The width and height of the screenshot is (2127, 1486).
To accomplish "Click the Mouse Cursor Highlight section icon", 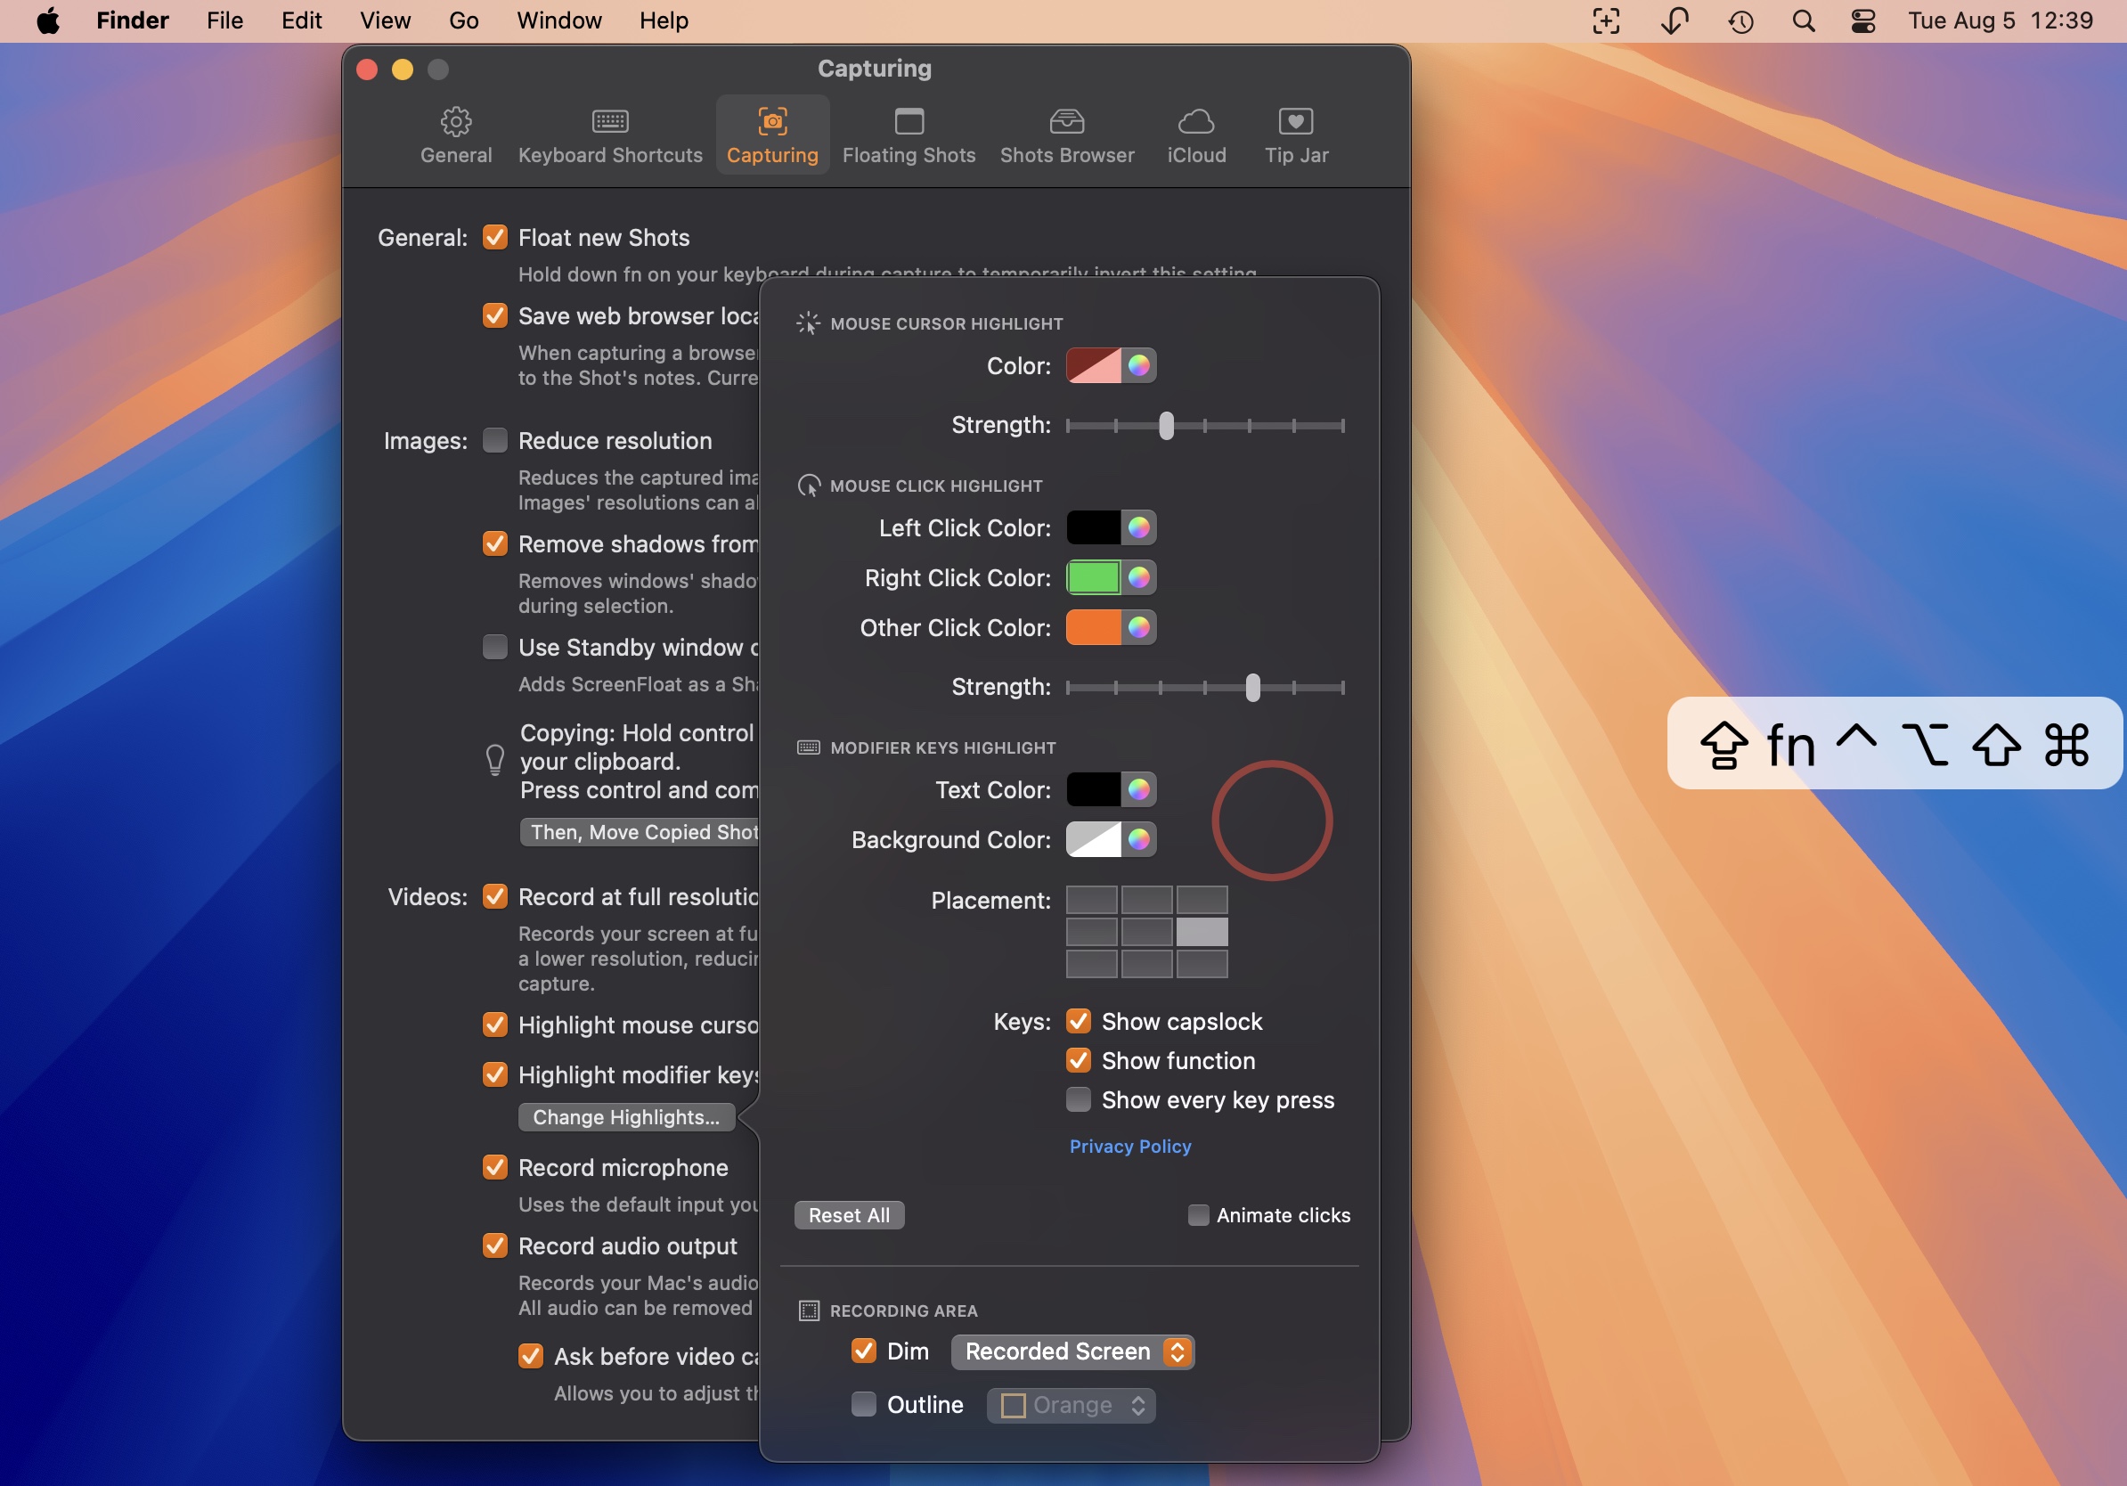I will click(x=808, y=323).
